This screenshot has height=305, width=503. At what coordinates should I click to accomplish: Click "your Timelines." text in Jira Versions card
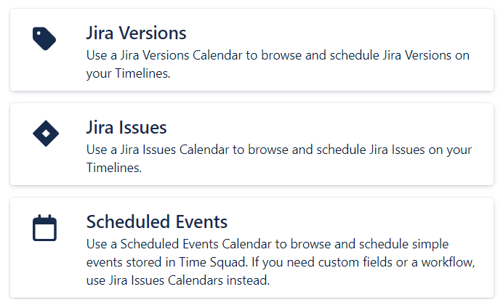[128, 74]
